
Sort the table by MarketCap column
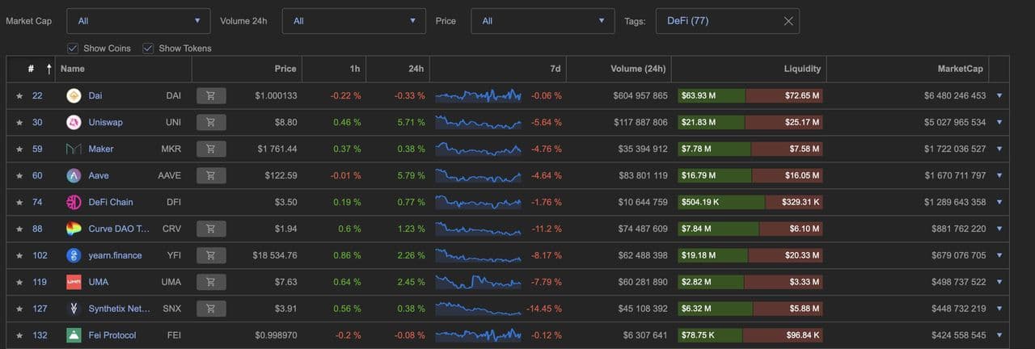(x=960, y=69)
